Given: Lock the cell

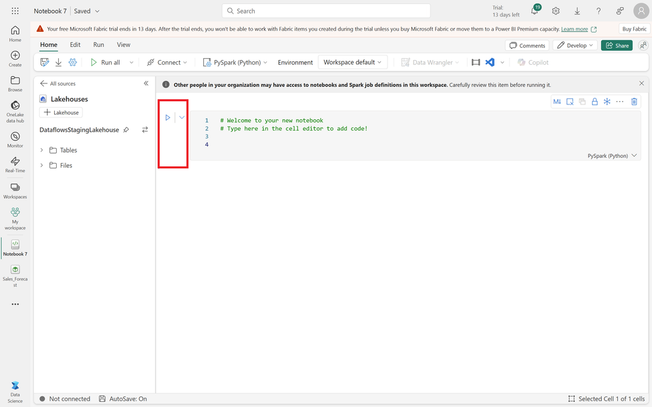Looking at the screenshot, I should (x=595, y=101).
